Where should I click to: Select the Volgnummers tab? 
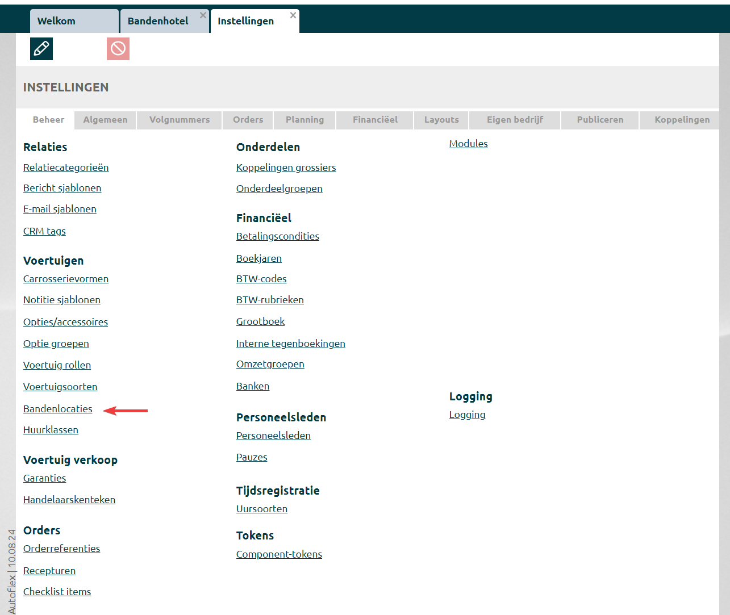click(180, 120)
